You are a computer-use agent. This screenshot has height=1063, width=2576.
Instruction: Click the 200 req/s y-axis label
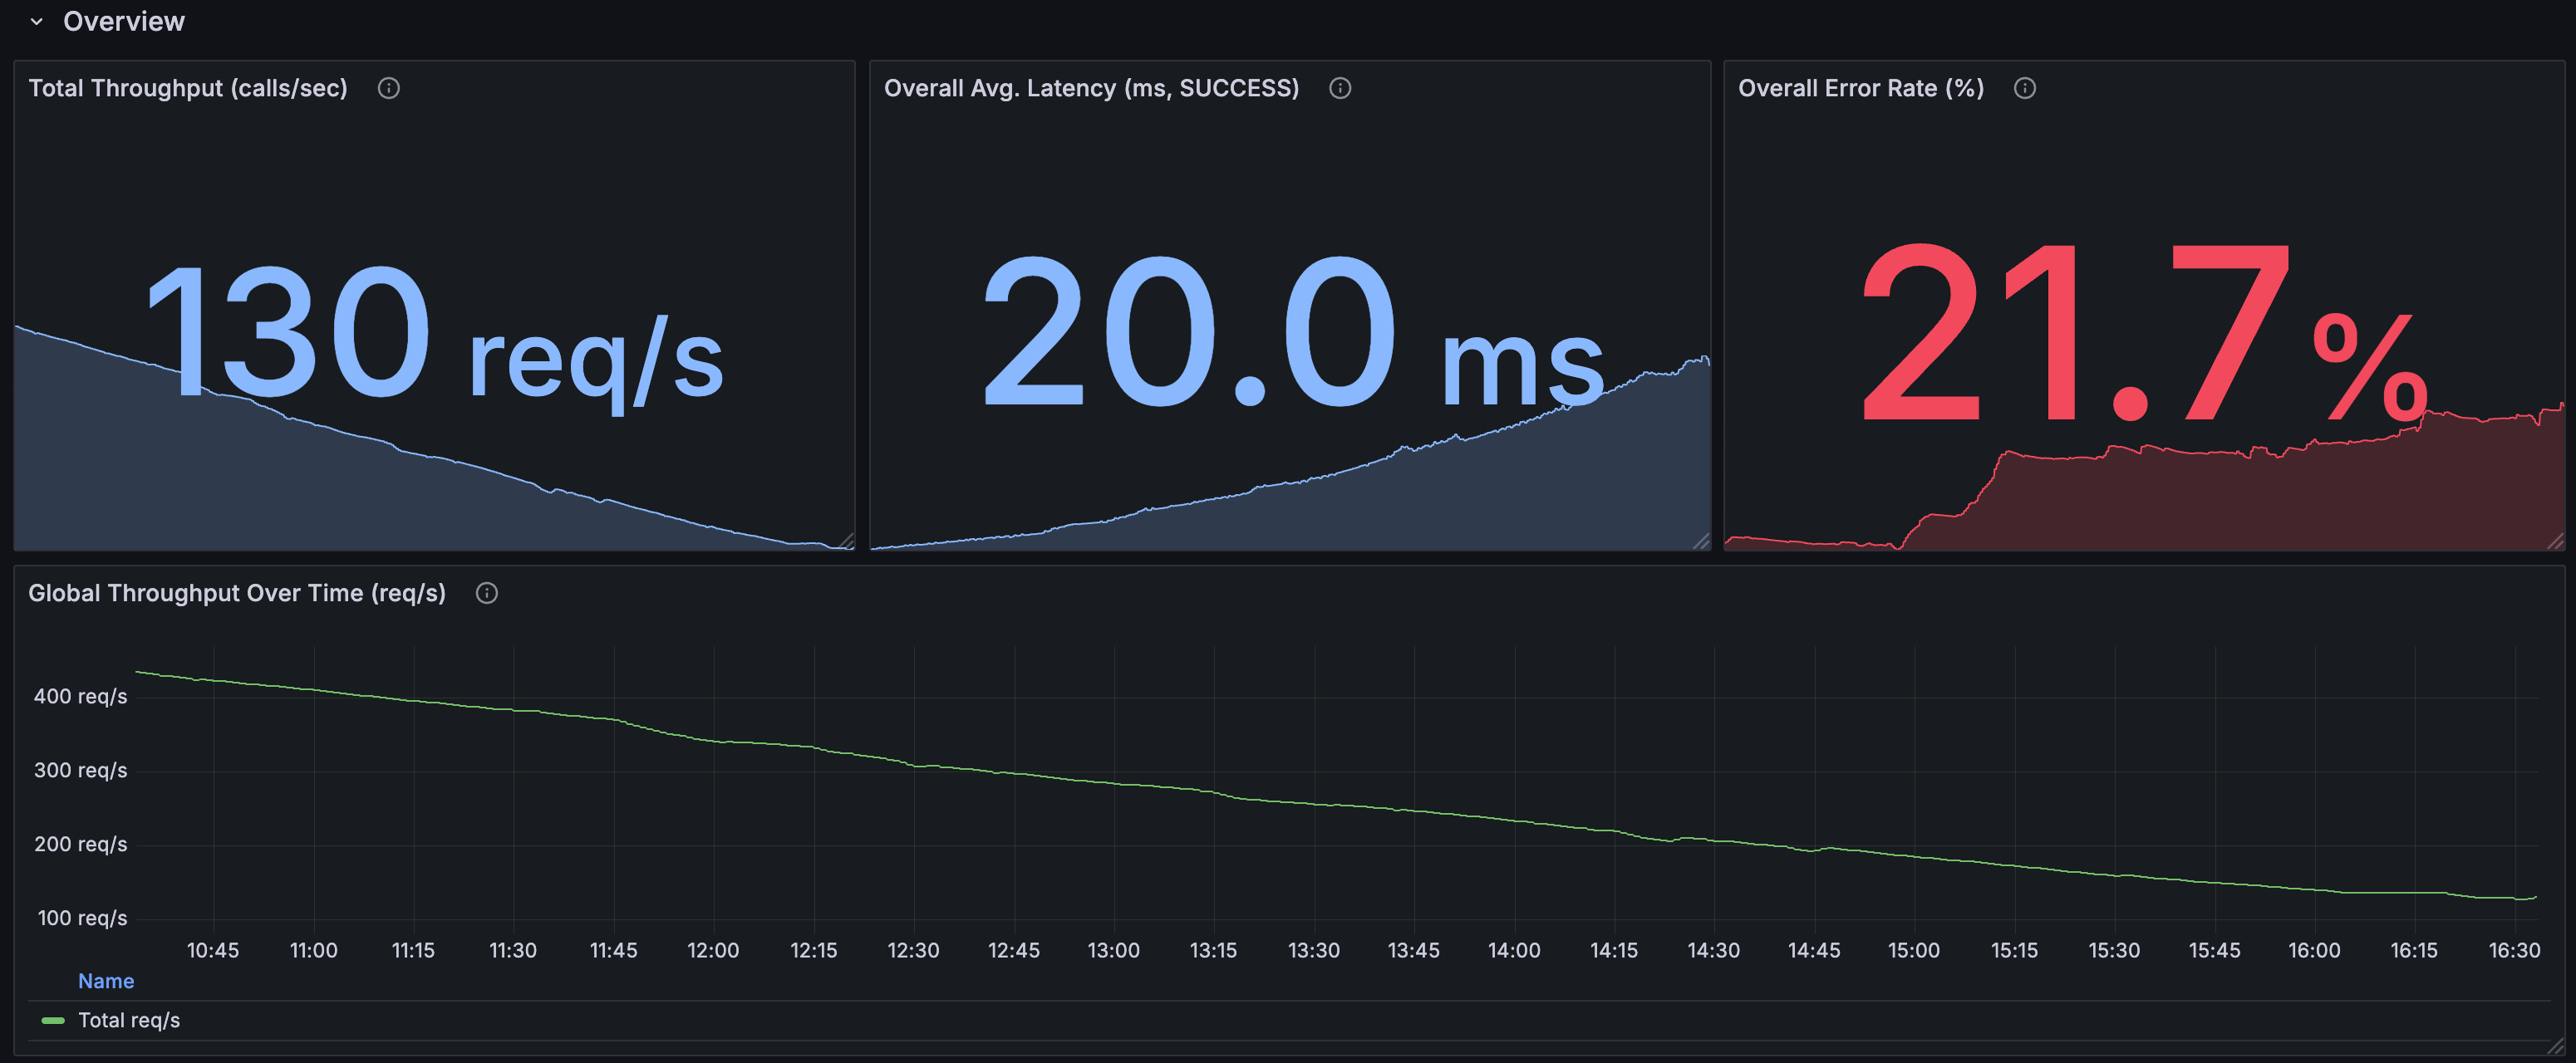[x=81, y=845]
